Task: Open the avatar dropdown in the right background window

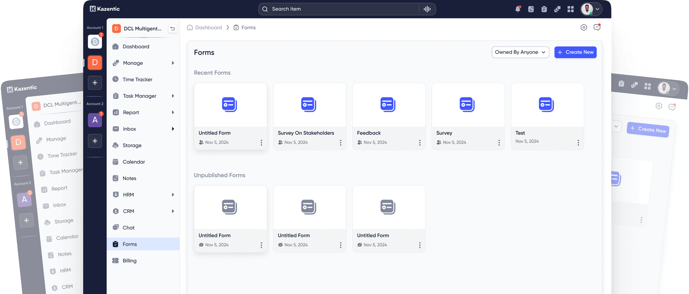Action: [x=668, y=88]
